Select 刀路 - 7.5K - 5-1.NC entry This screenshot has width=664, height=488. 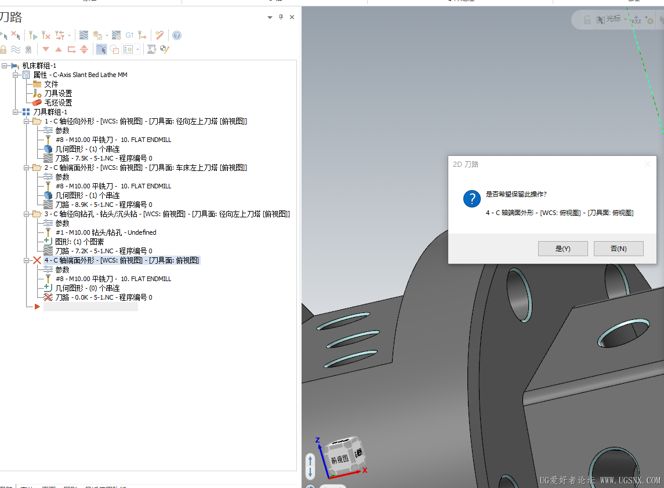tap(104, 158)
